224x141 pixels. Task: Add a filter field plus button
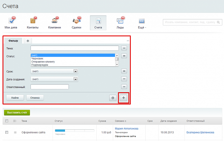click(123, 98)
